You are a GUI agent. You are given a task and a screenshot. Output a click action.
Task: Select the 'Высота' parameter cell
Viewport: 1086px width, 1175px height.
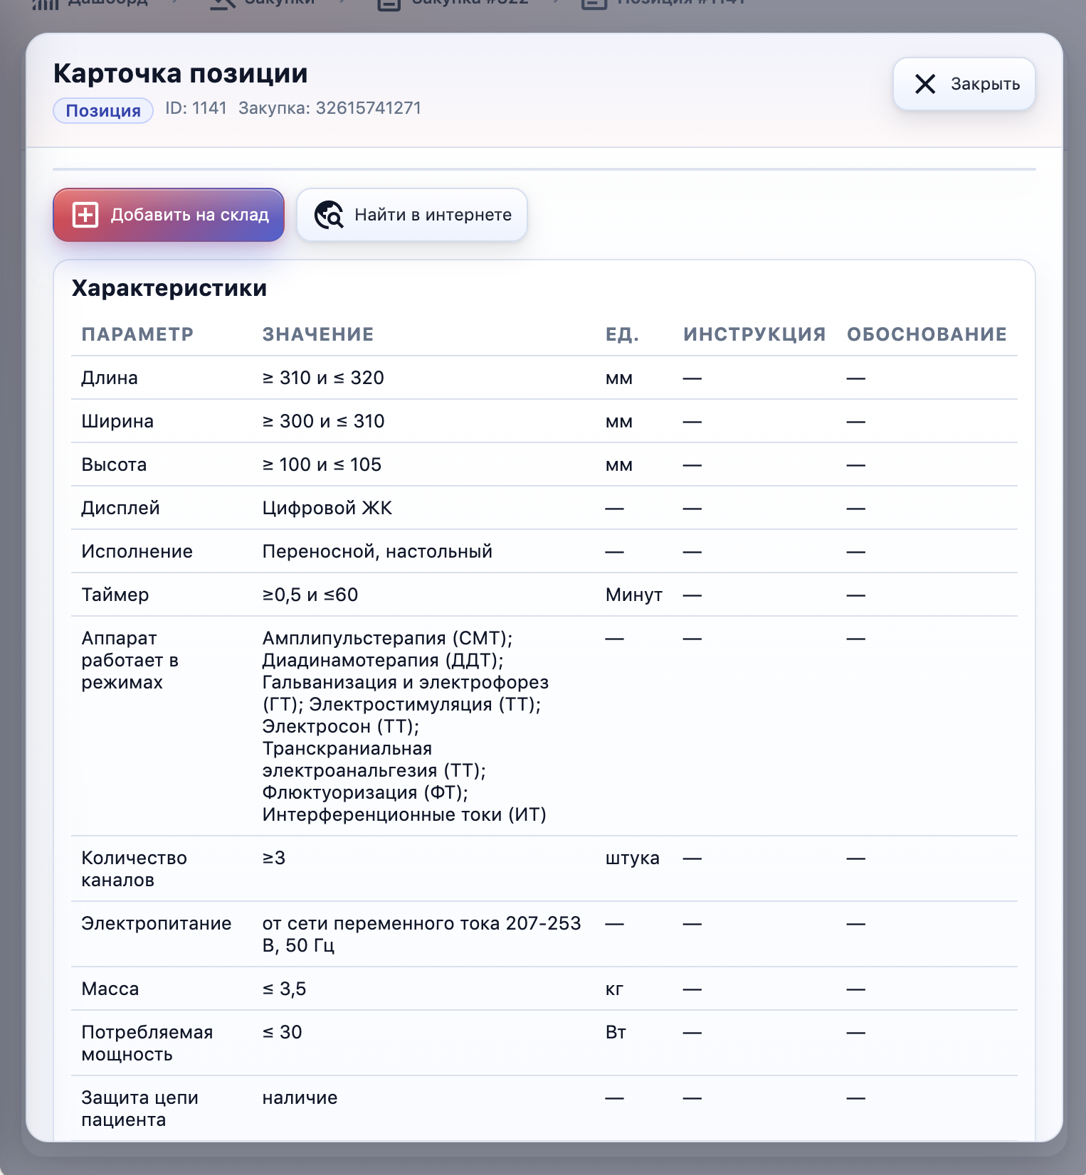[x=114, y=464]
